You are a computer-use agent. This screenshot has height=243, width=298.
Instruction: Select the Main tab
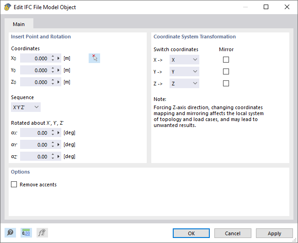[19, 24]
